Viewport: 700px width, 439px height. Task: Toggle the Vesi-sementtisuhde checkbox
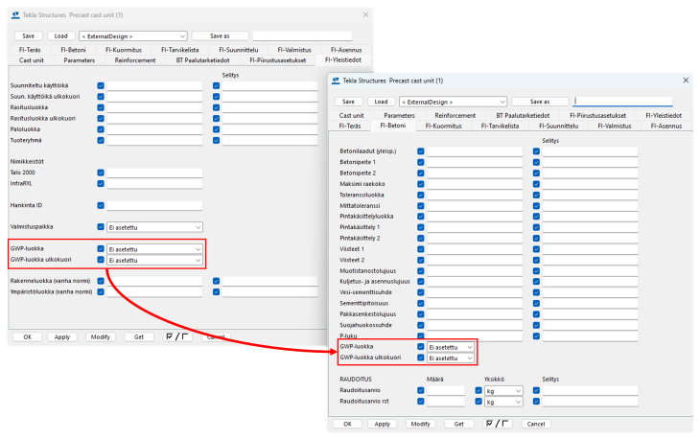click(x=421, y=292)
